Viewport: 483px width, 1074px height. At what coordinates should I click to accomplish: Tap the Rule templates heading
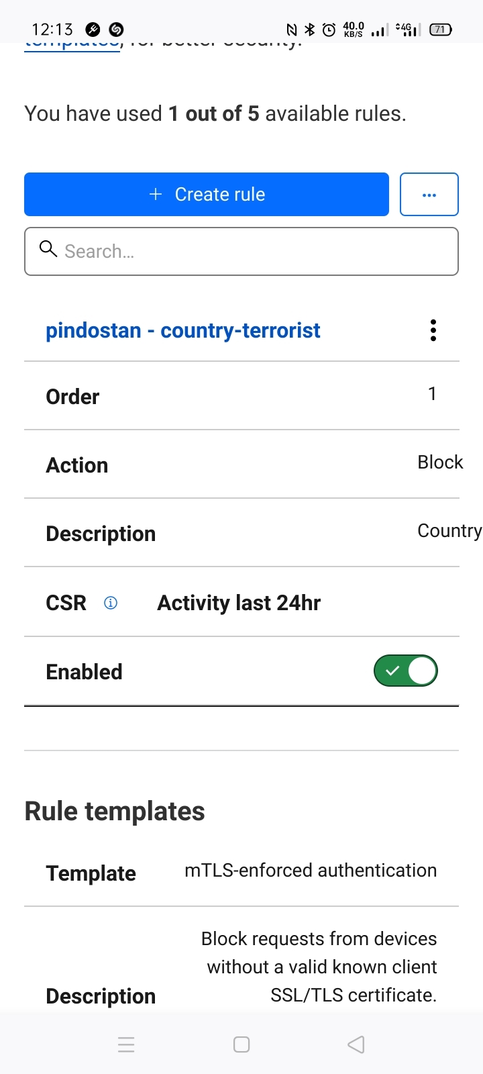click(x=115, y=811)
